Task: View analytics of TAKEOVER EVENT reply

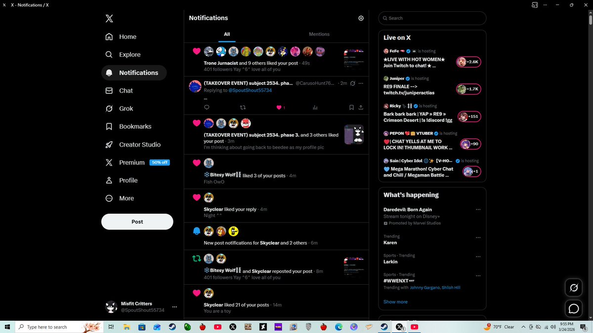Action: click(x=315, y=108)
